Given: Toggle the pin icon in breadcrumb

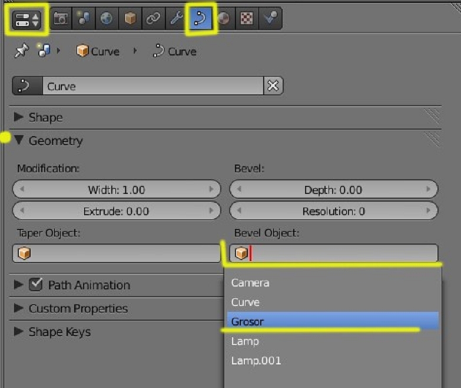Looking at the screenshot, I should point(21,51).
